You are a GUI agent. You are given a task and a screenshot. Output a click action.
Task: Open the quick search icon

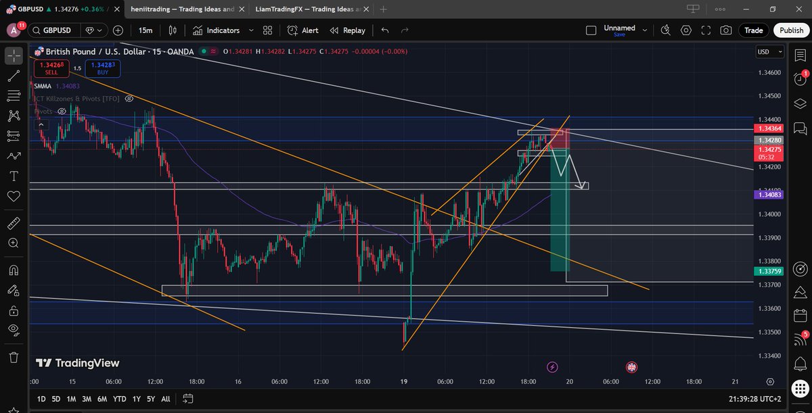pos(665,30)
